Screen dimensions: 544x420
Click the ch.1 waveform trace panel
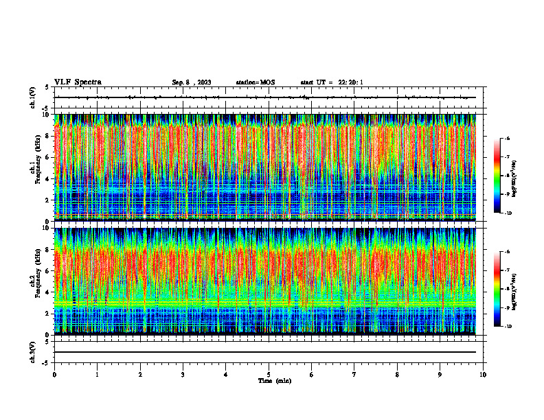[x=269, y=97]
